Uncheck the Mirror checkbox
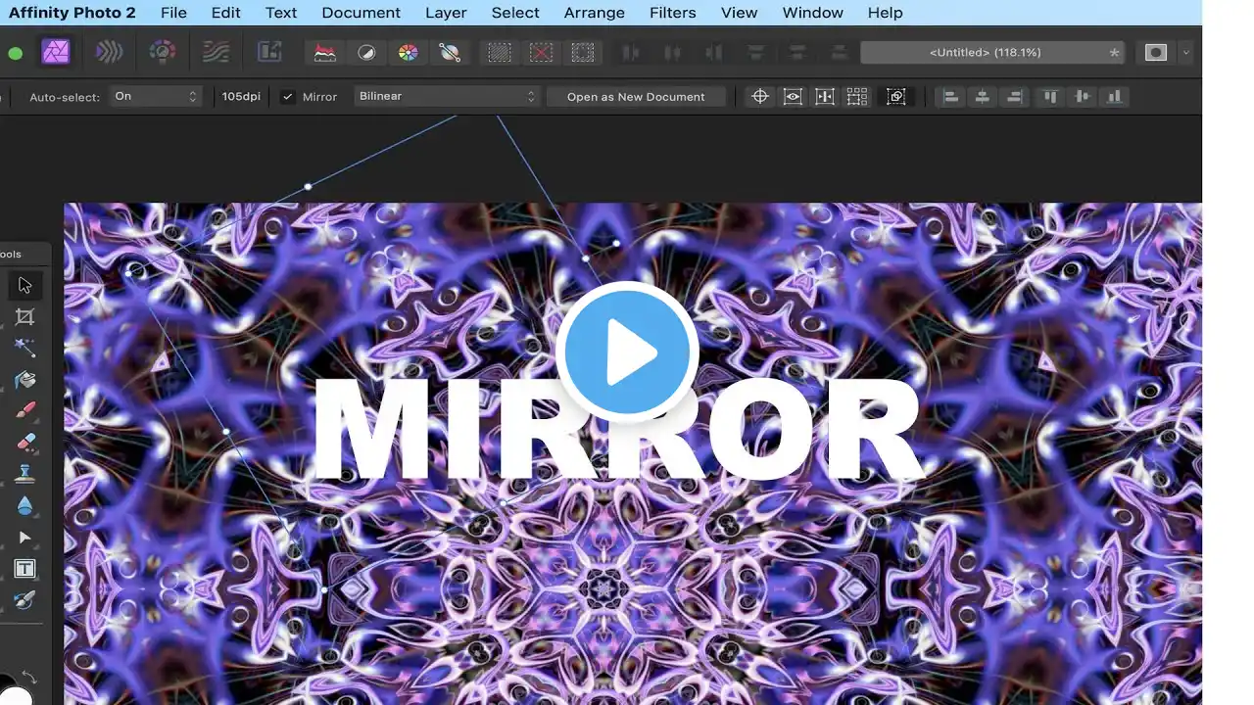This screenshot has width=1254, height=705. tap(287, 97)
